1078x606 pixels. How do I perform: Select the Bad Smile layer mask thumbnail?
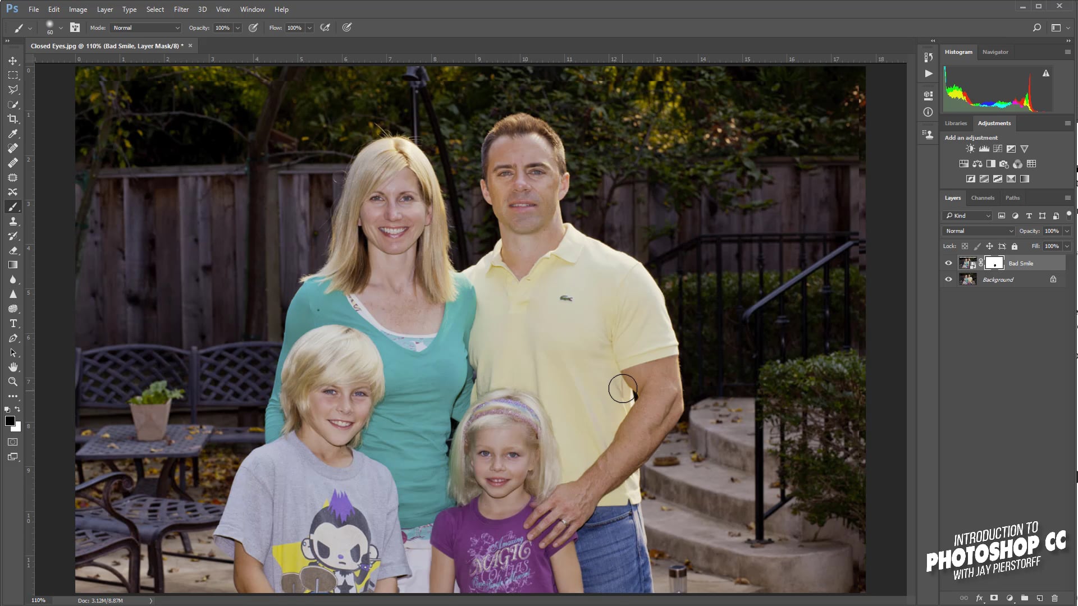pyautogui.click(x=994, y=263)
